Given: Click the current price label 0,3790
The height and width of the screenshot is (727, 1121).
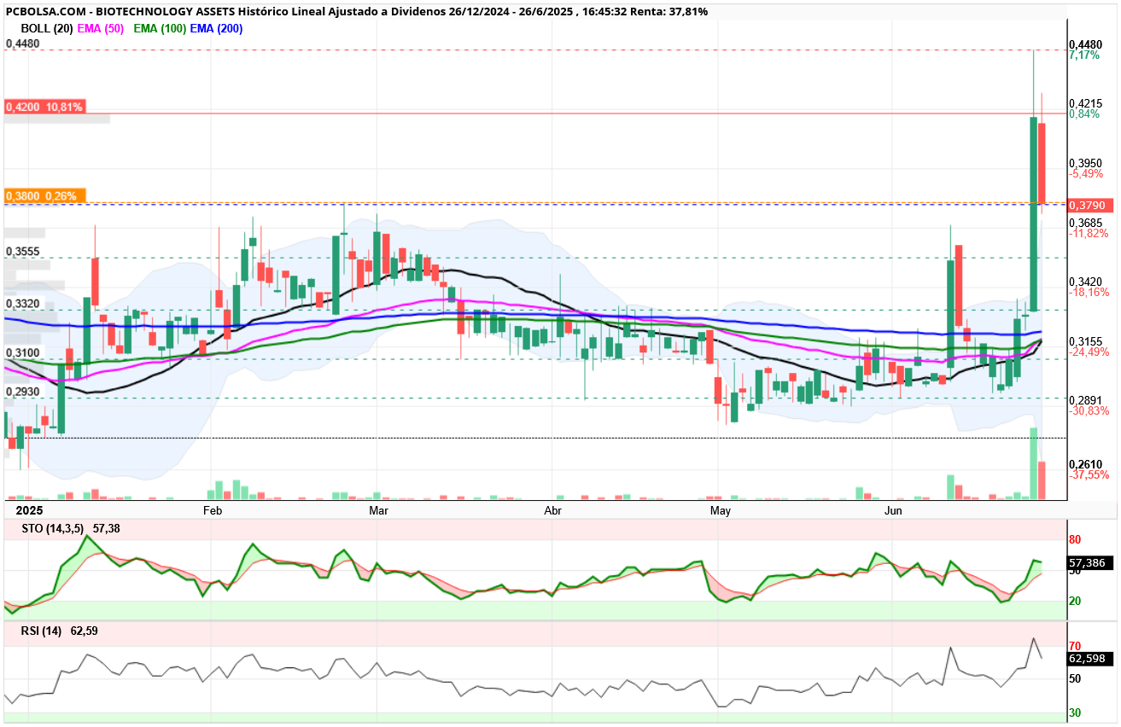Looking at the screenshot, I should [x=1090, y=206].
